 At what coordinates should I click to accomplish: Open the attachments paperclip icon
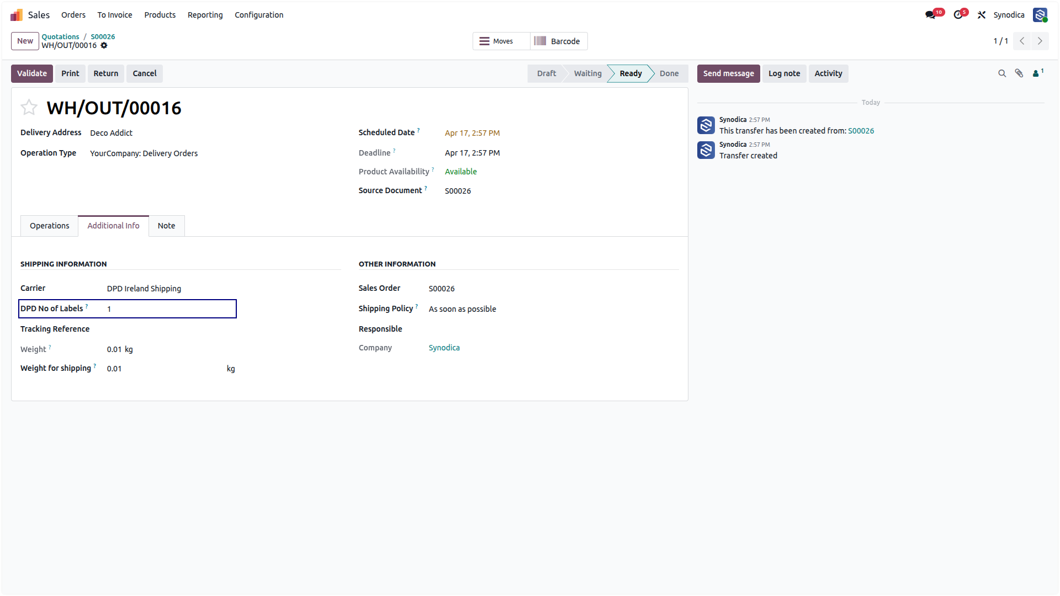tap(1019, 73)
